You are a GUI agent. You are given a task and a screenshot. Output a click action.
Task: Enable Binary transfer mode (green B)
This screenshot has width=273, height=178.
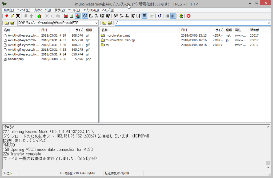71,16
